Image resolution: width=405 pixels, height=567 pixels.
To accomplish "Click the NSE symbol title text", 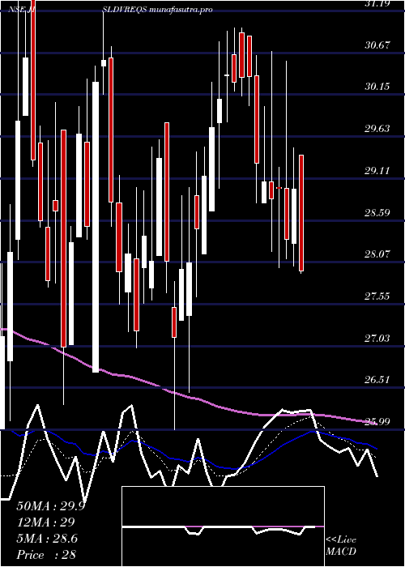I will point(110,10).
